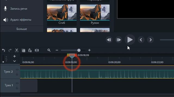Viewport: 174px width, 97px height.
Task: Redo the last undone action
Action: (10, 50)
